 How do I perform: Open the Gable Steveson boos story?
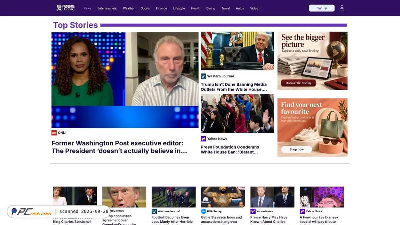tap(221, 220)
